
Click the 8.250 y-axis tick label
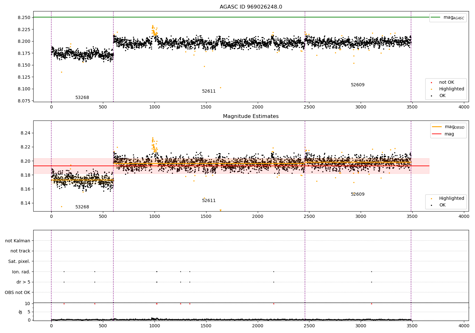pyautogui.click(x=24, y=17)
